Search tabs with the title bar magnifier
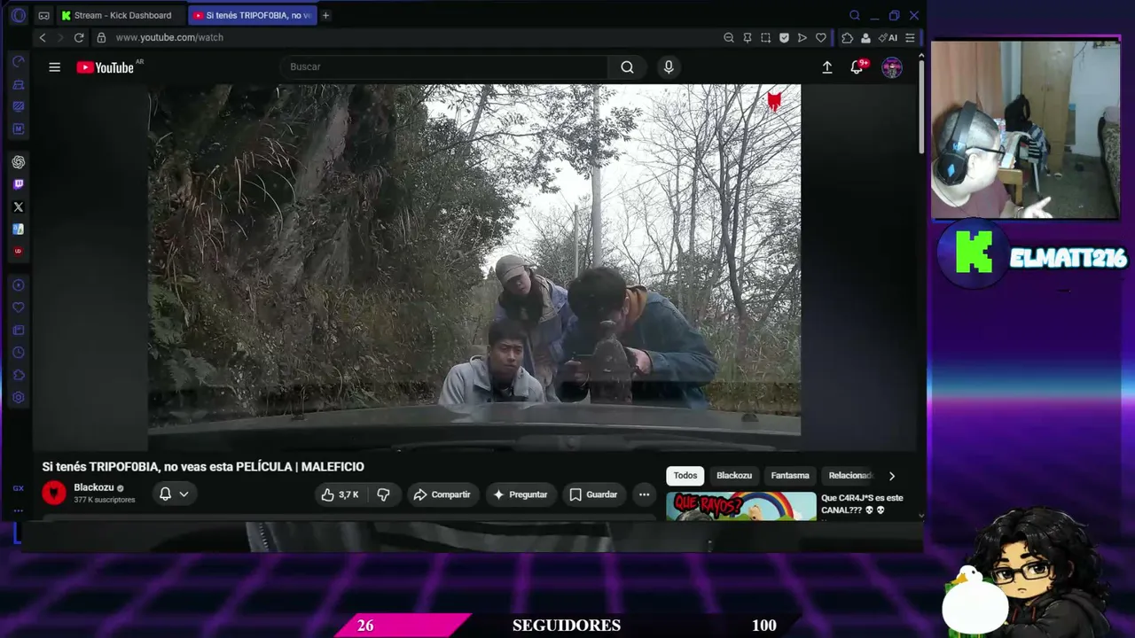Image resolution: width=1135 pixels, height=638 pixels. 855,15
